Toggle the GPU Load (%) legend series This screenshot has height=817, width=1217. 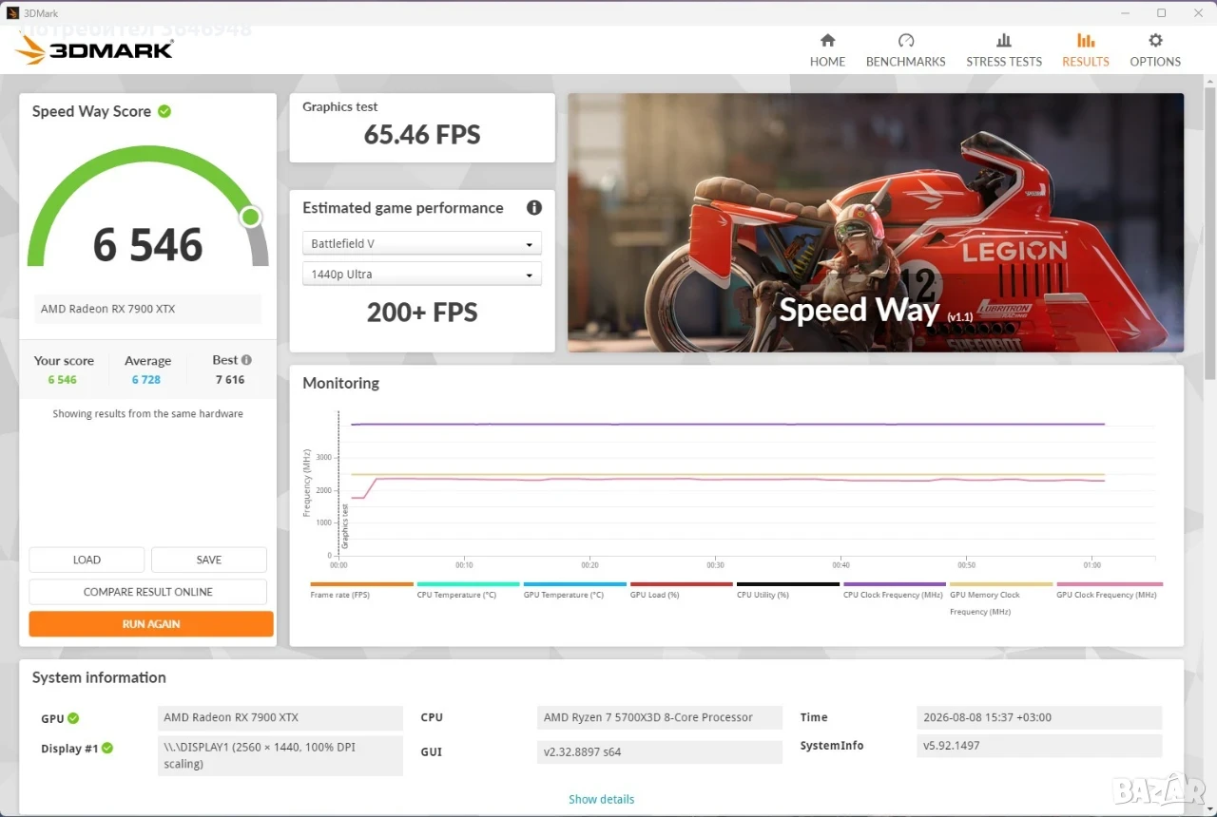click(681, 590)
